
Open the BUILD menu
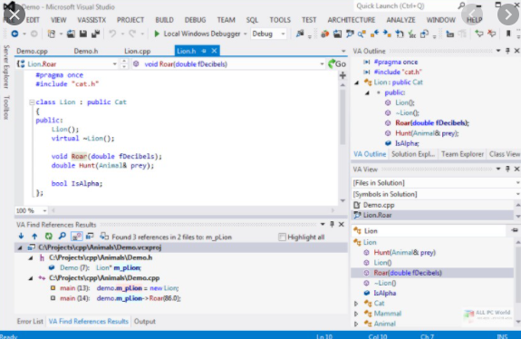coord(165,20)
